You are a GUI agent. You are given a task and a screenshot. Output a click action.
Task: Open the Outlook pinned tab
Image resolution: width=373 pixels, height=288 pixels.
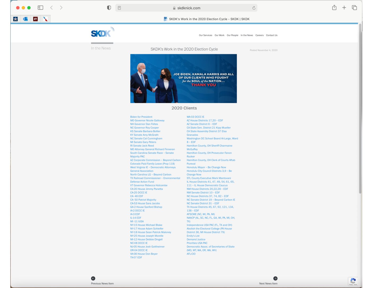click(25, 19)
